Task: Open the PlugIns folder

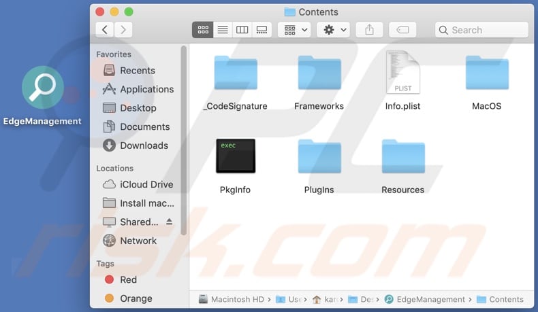Action: pos(319,157)
